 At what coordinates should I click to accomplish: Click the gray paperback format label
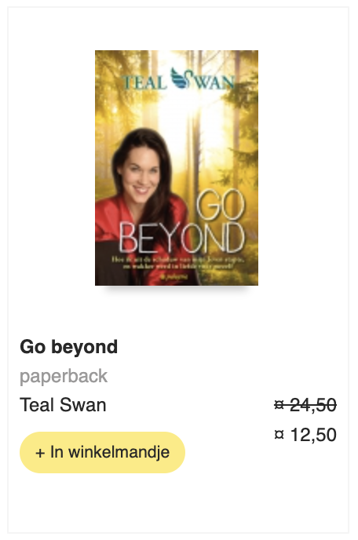coord(64,376)
